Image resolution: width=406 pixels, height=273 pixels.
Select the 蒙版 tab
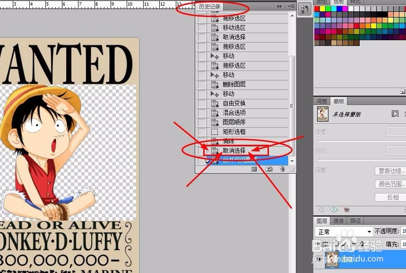[338, 101]
